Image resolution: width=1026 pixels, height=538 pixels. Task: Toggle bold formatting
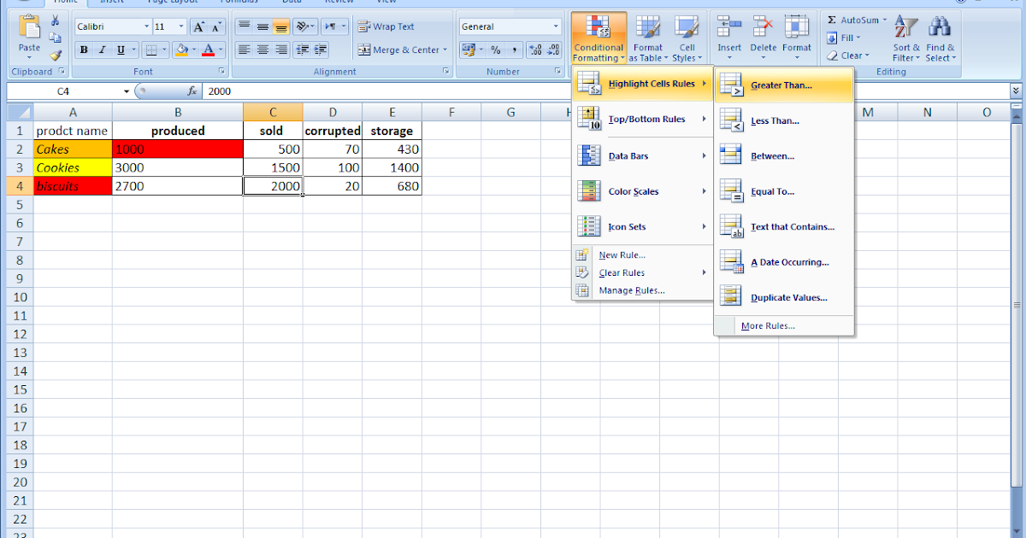click(83, 49)
